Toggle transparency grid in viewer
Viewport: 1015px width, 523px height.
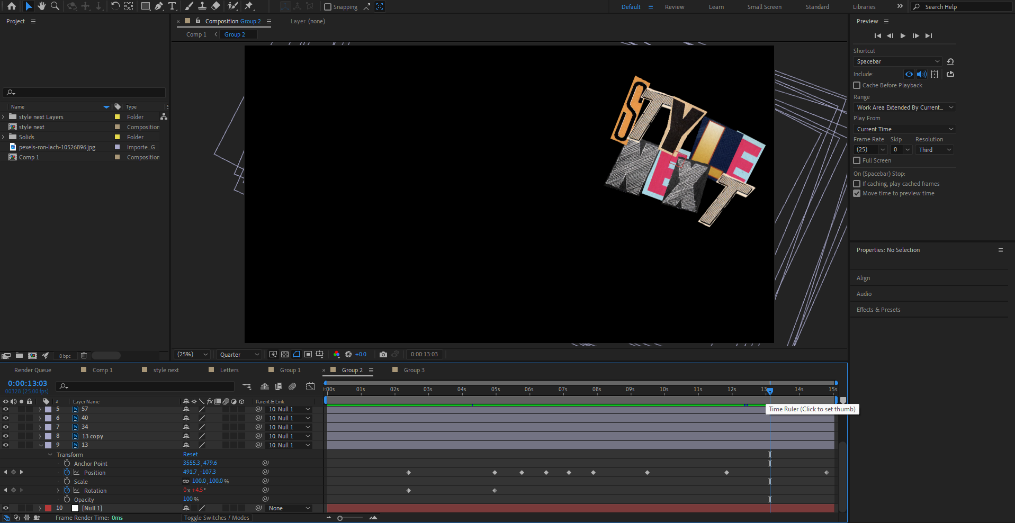click(x=285, y=354)
